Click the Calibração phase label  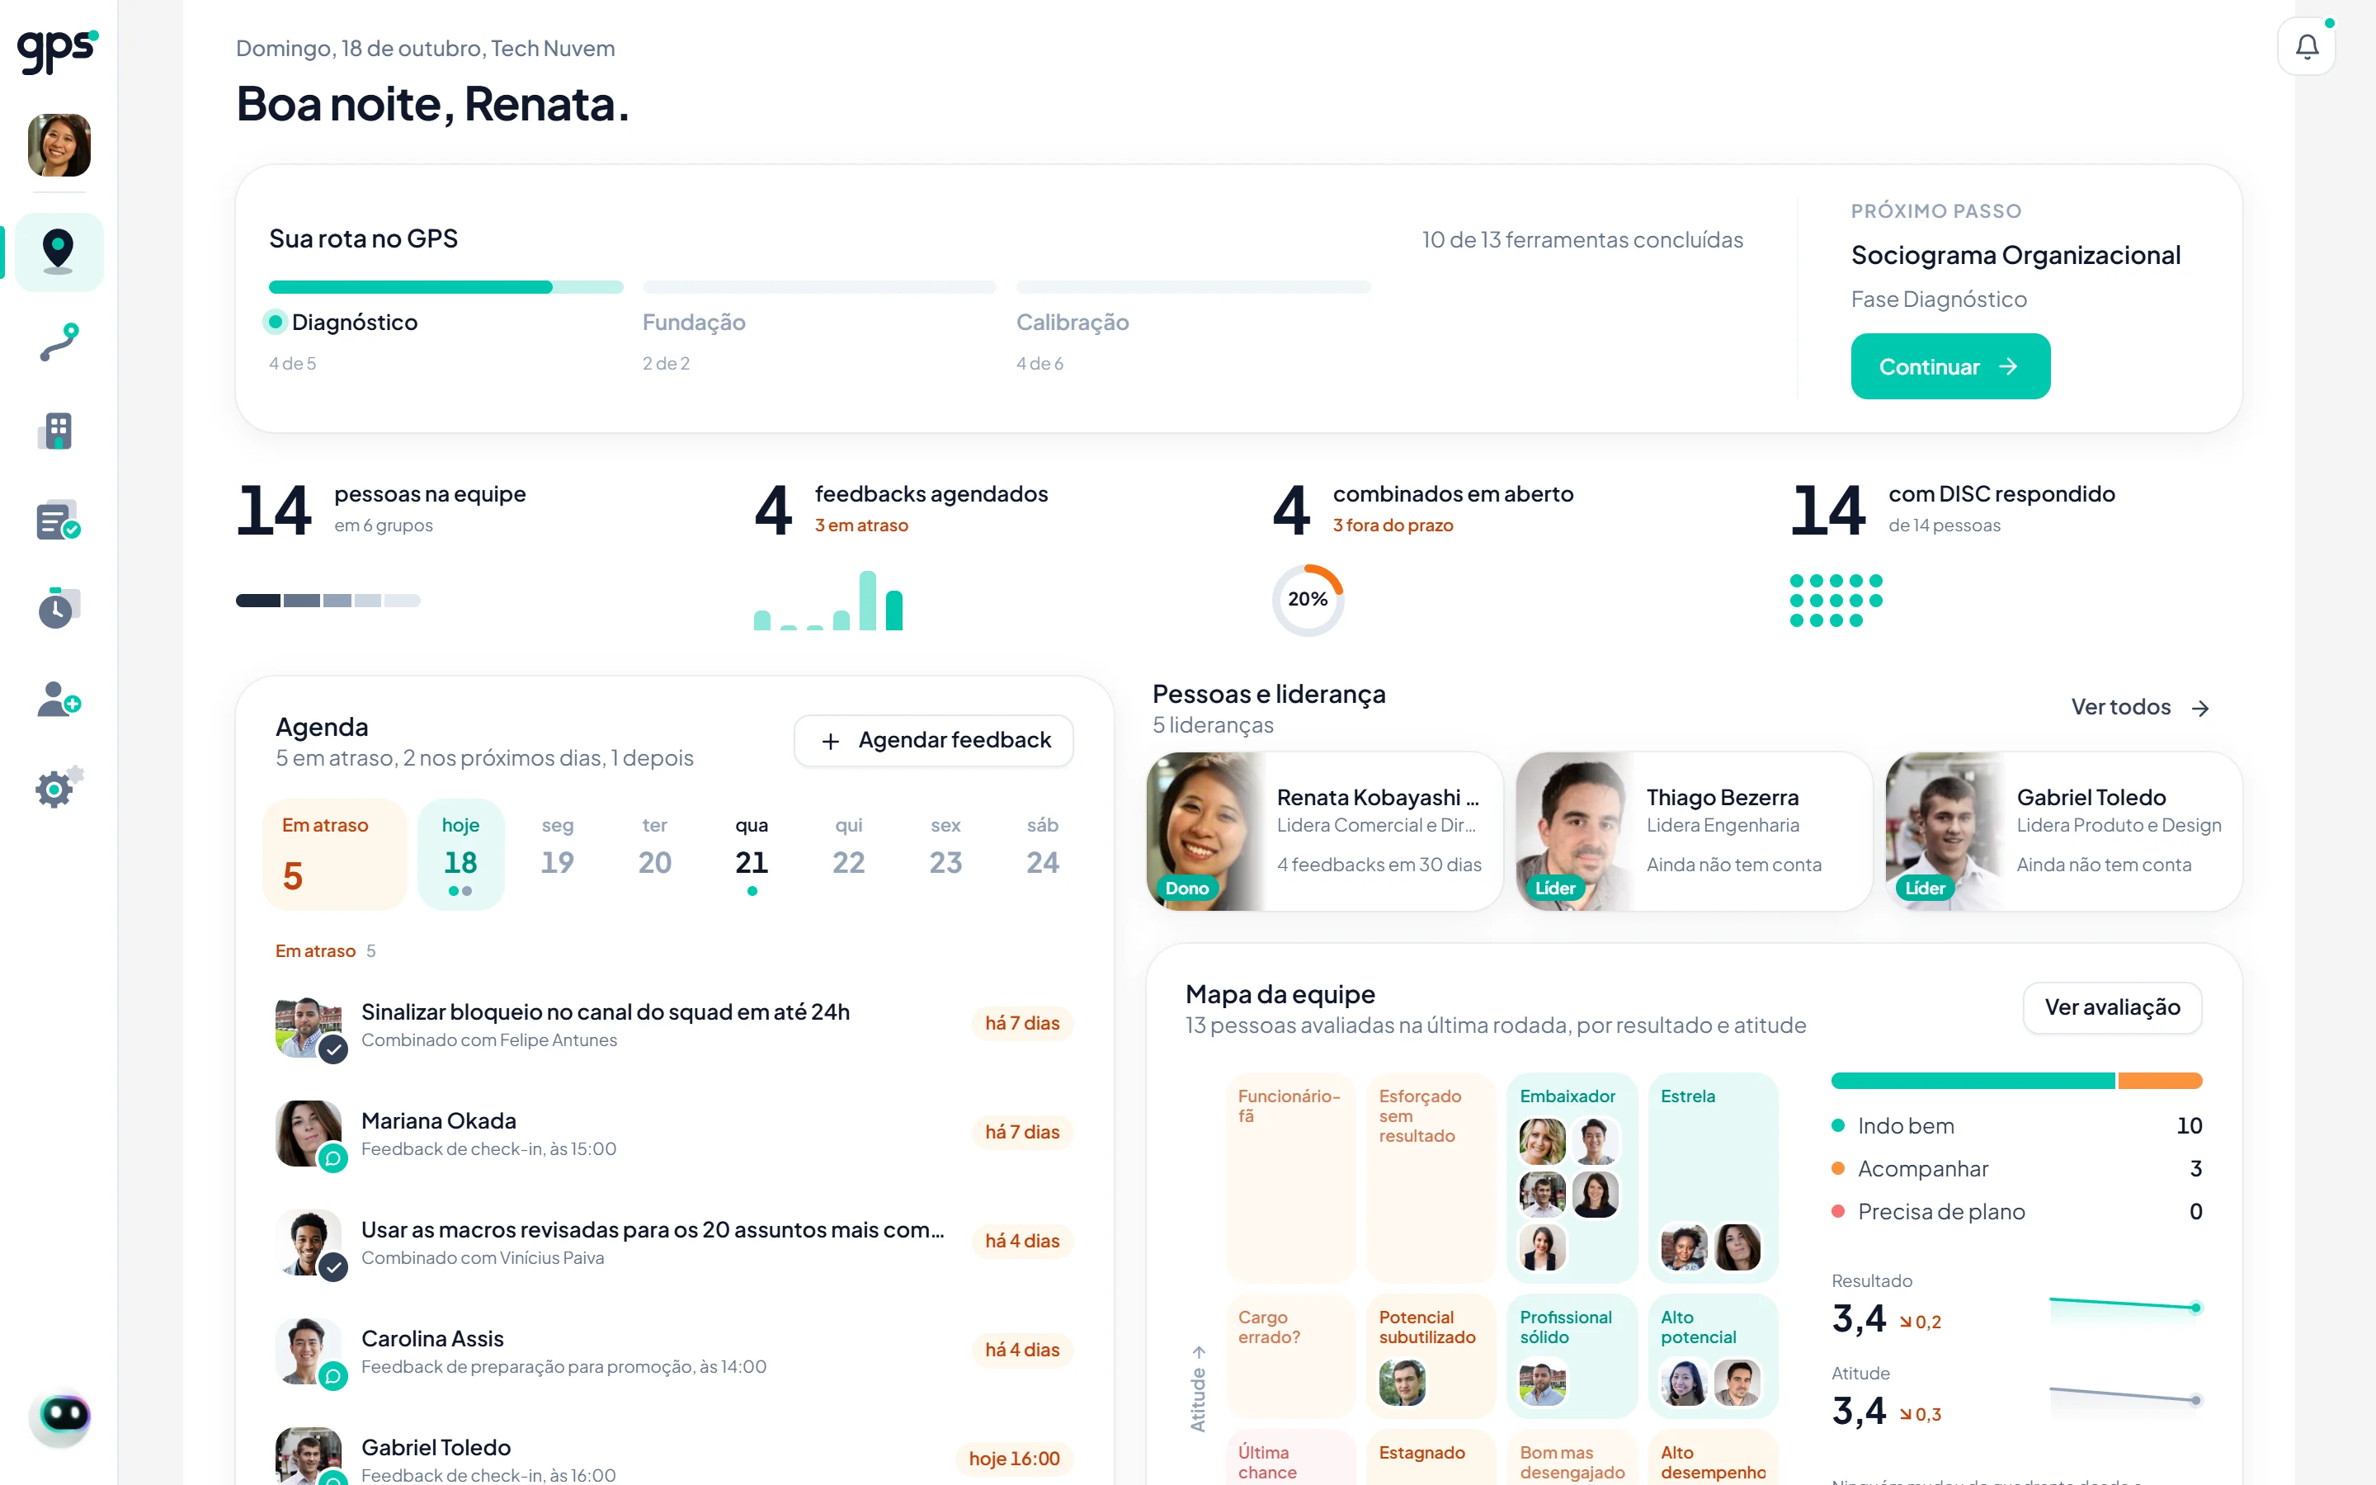[1072, 322]
